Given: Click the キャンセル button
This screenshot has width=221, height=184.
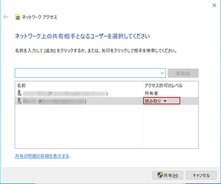Looking at the screenshot, I should [x=201, y=175].
